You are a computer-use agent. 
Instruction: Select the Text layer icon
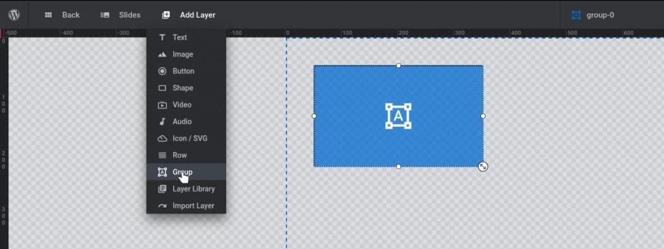click(x=162, y=38)
